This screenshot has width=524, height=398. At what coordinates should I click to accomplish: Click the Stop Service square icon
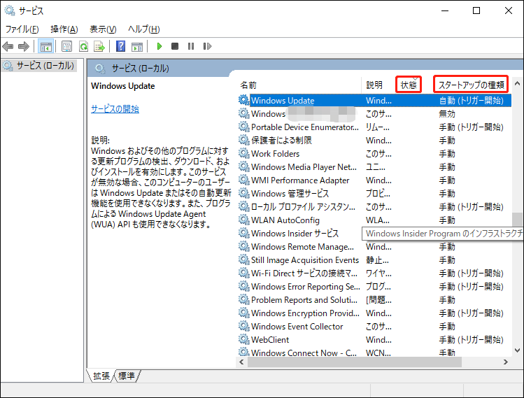[175, 47]
